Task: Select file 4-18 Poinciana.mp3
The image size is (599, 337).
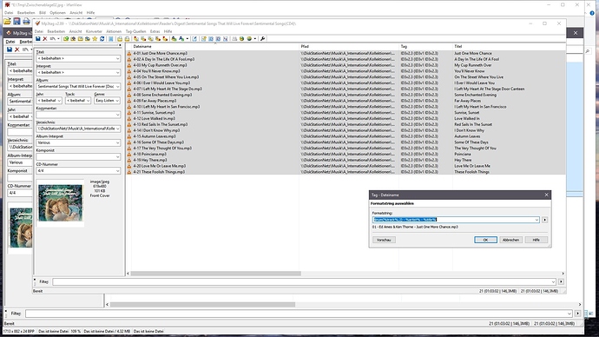Action: [149, 154]
